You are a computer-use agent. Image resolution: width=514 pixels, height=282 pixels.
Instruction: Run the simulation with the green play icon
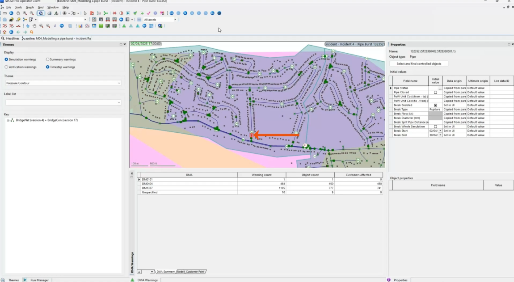pos(128,13)
